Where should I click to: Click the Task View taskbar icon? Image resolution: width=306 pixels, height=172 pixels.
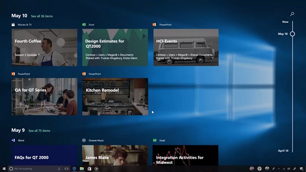(66, 169)
